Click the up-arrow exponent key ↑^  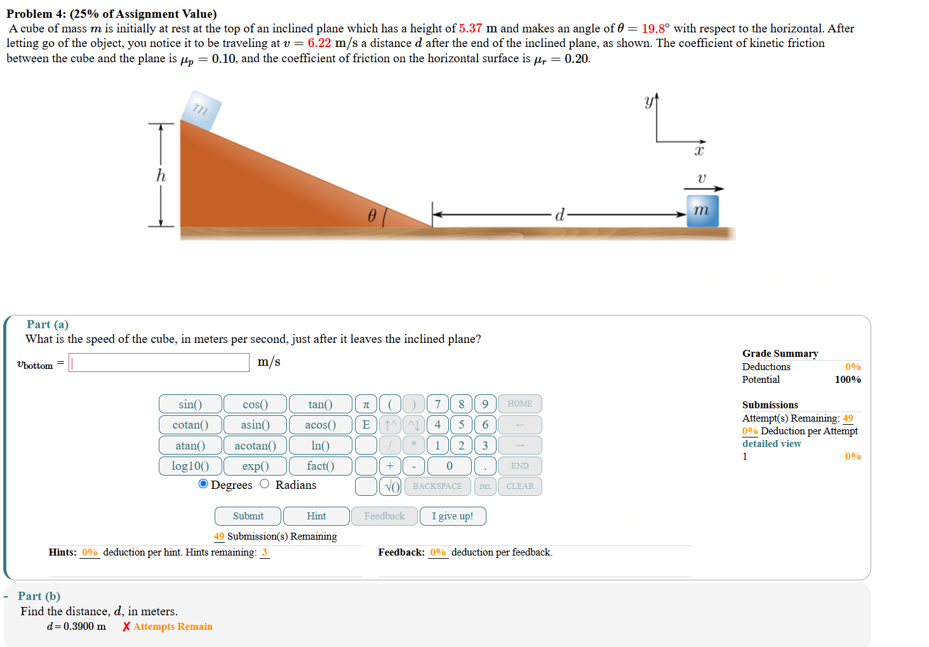click(390, 424)
